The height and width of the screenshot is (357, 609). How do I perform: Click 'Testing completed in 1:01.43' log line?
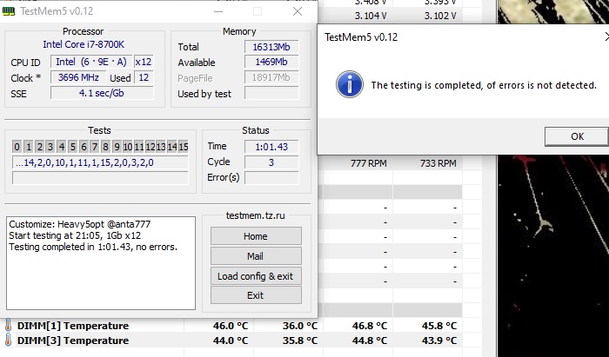(x=93, y=247)
